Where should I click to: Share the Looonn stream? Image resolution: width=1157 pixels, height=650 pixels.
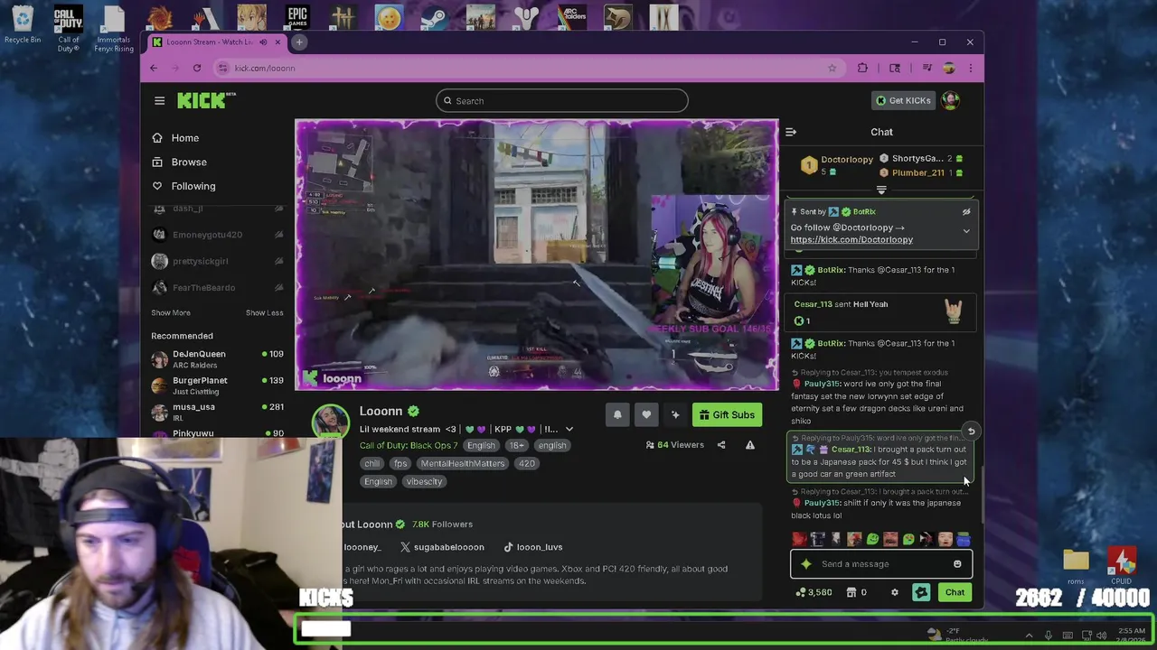click(x=721, y=445)
